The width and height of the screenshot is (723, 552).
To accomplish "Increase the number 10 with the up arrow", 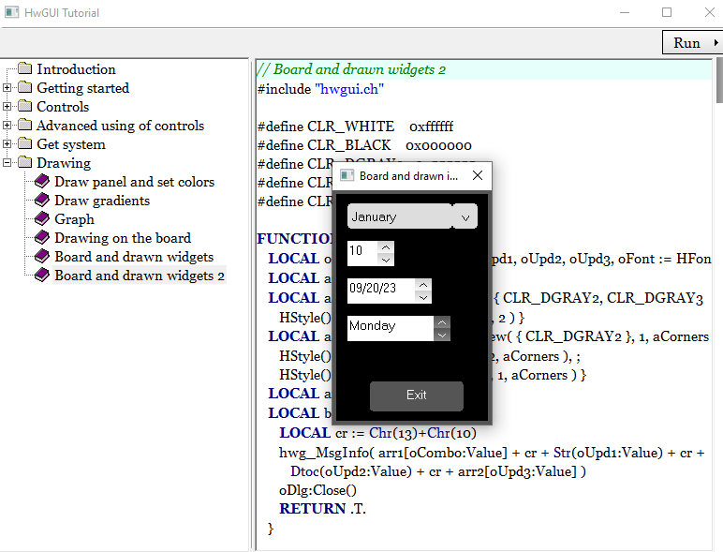I will [x=386, y=246].
